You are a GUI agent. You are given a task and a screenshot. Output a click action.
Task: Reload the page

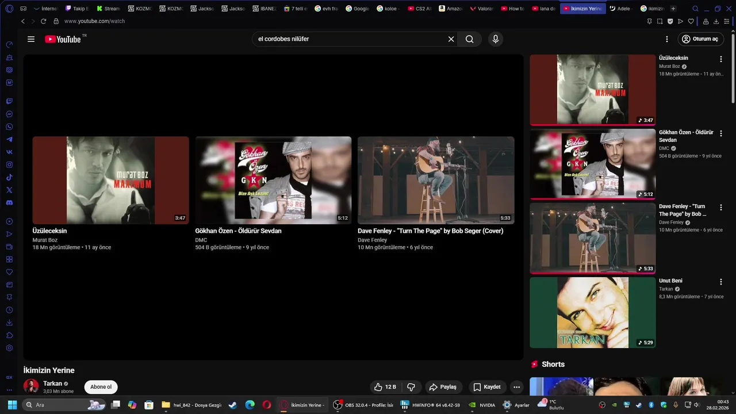click(x=43, y=21)
